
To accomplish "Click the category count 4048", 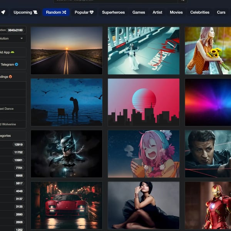I will (x=19, y=191).
